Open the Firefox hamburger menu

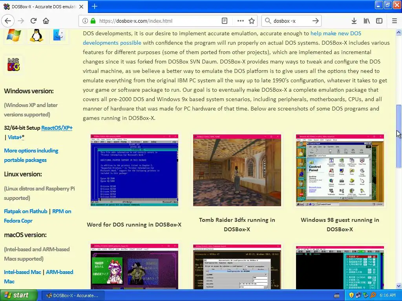click(395, 21)
